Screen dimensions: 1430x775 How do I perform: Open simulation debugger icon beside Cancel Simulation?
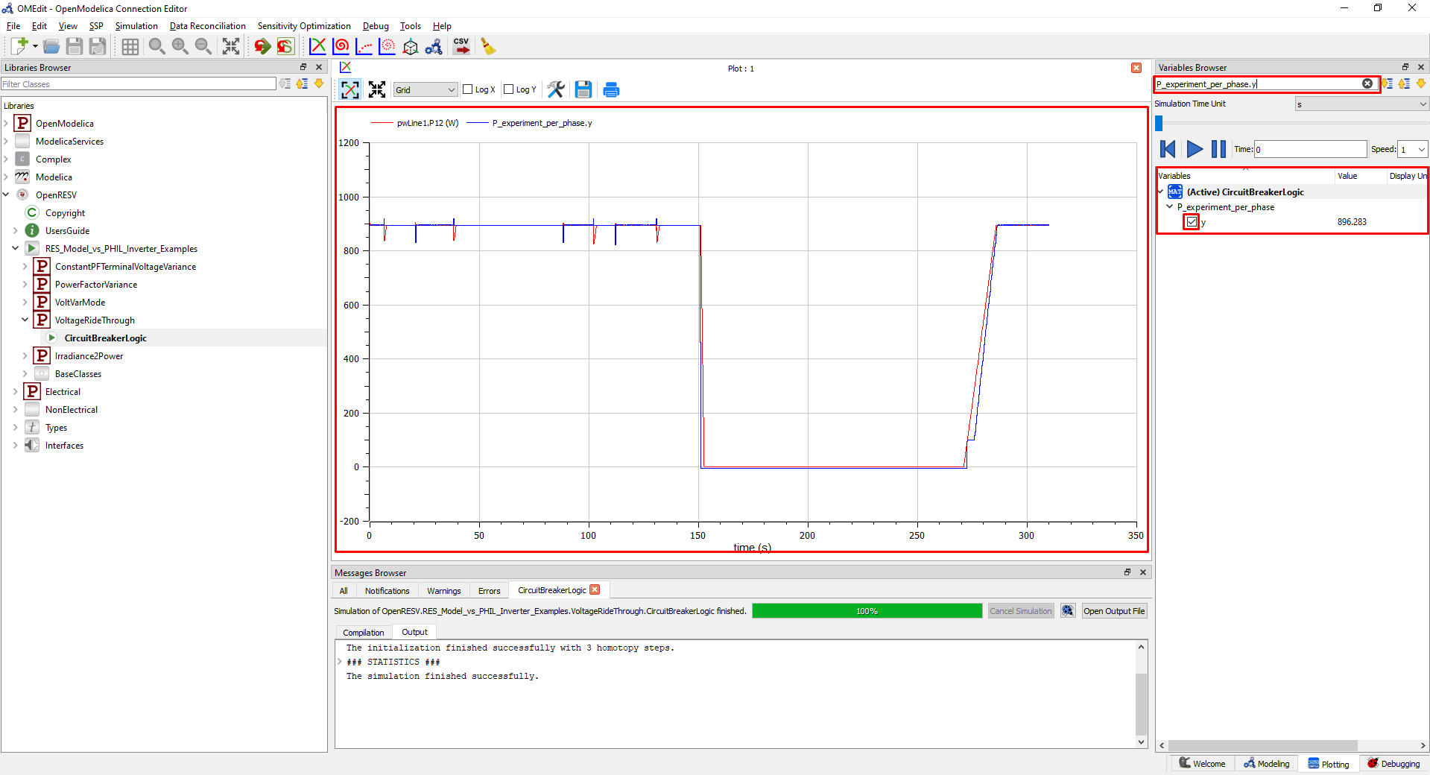pyautogui.click(x=1068, y=611)
